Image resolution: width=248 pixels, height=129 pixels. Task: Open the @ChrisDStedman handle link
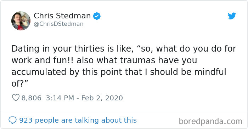coord(58,24)
